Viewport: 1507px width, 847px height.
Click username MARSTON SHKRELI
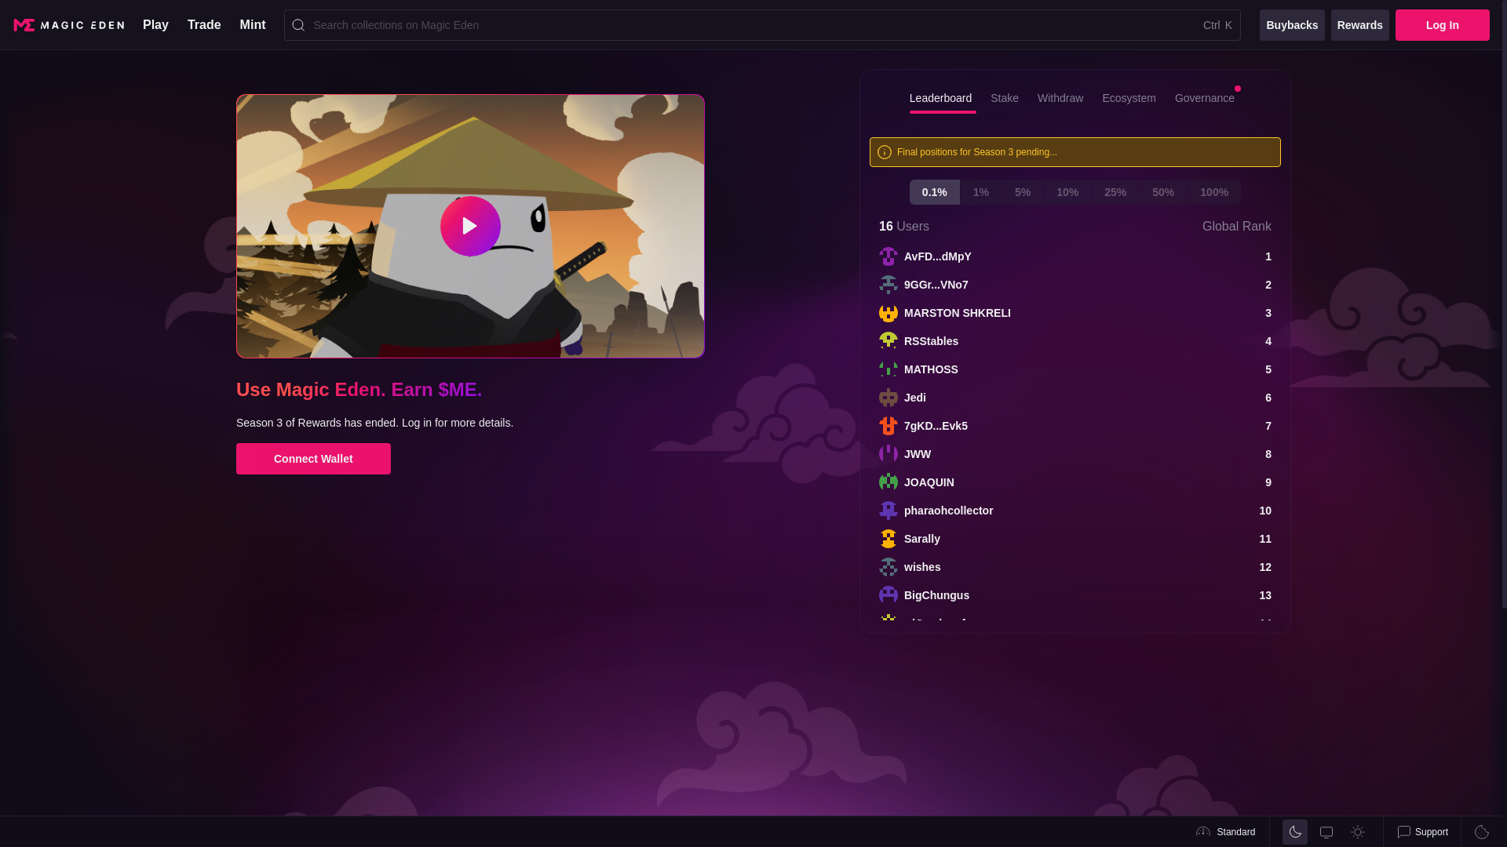click(958, 313)
